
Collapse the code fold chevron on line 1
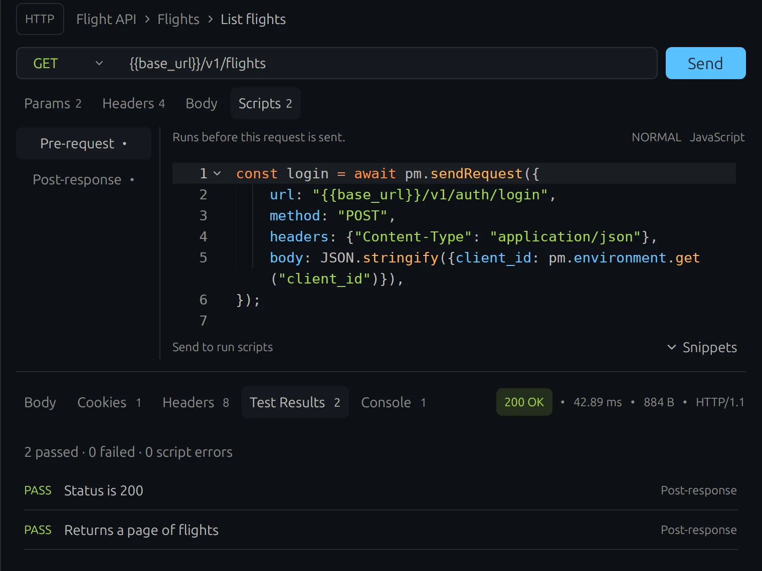click(217, 173)
